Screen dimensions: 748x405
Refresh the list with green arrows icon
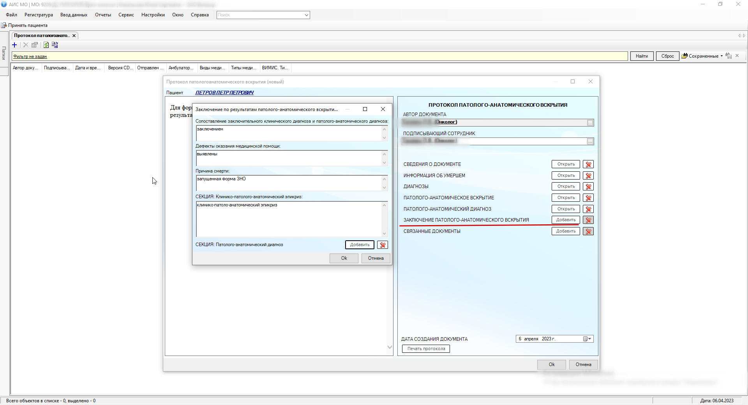tap(46, 45)
